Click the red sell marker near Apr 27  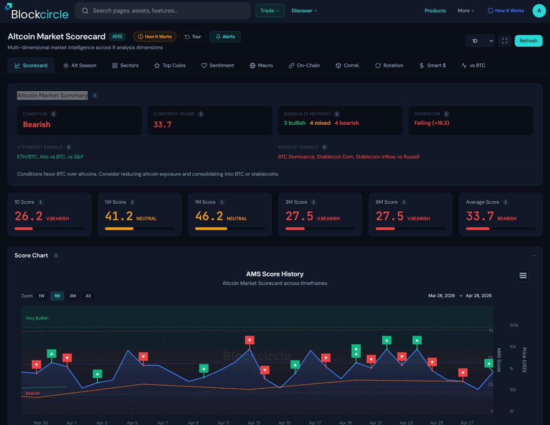463,373
